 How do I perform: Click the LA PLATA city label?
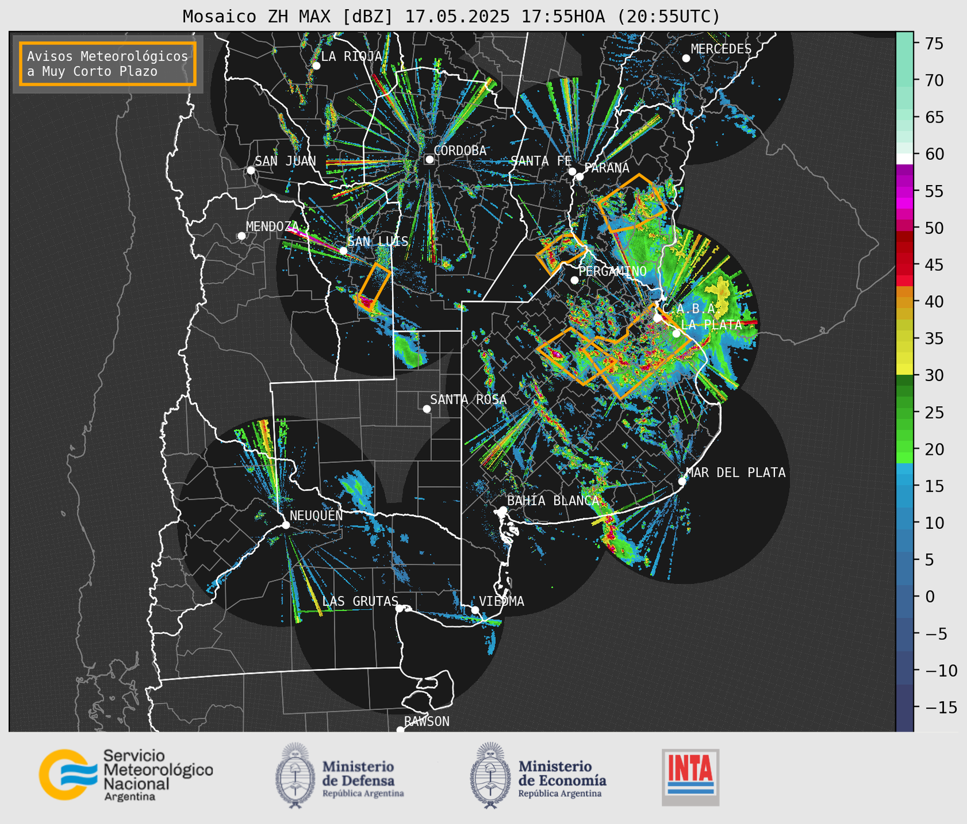tap(711, 324)
